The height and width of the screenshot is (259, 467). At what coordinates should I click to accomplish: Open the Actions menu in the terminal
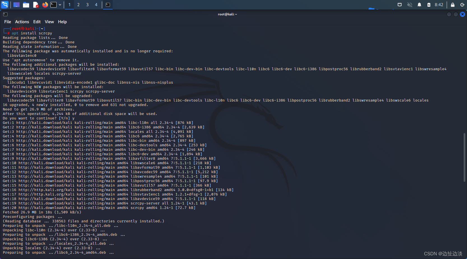pyautogui.click(x=22, y=22)
